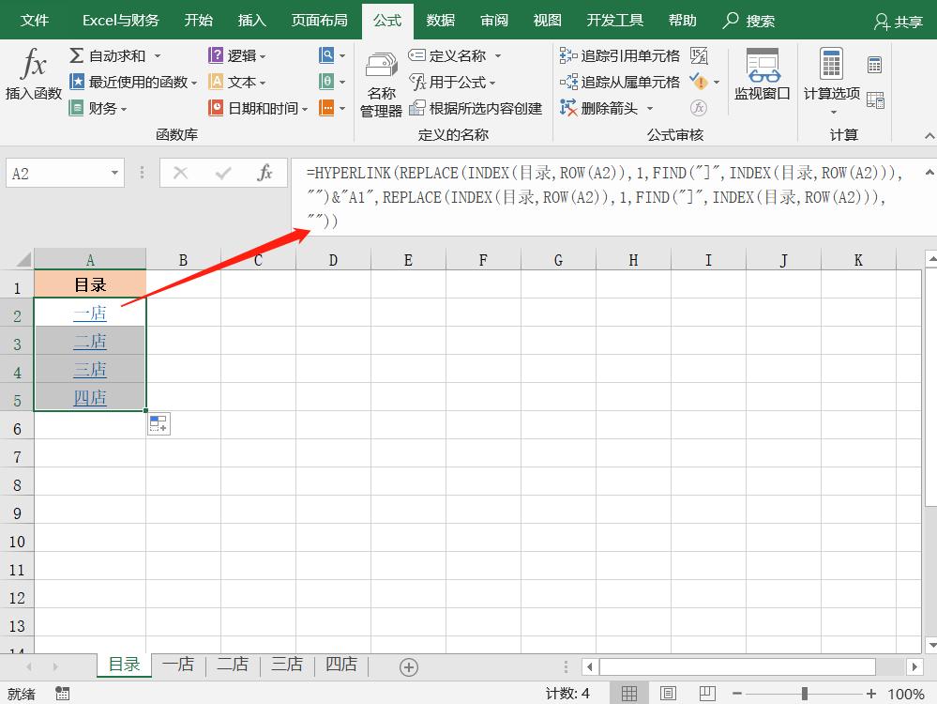Toggle Show Formulas (显示公式) in Formula Auditing

point(699,56)
